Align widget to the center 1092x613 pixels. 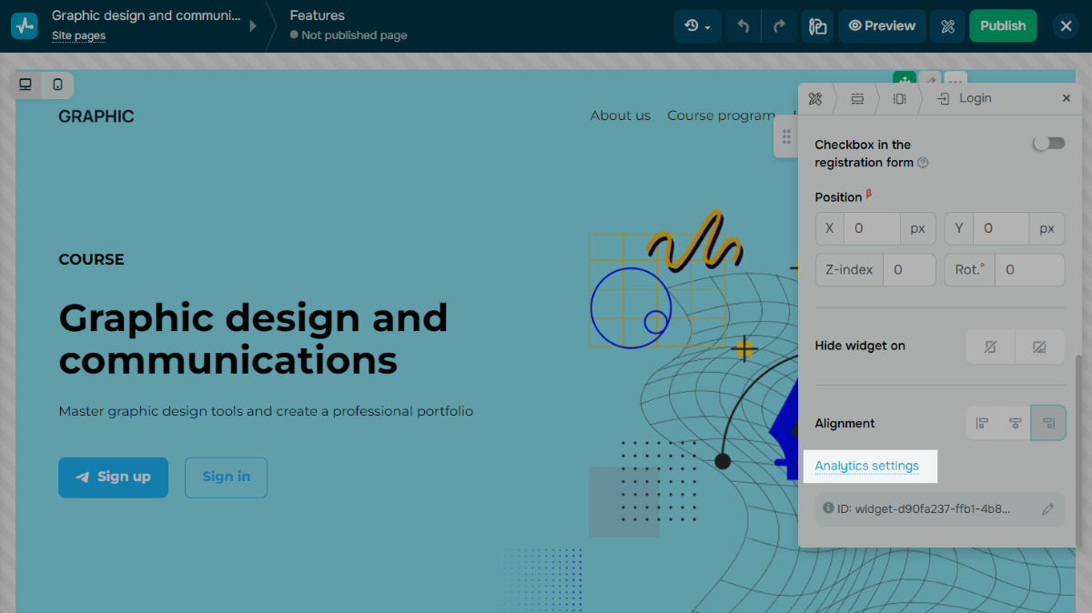coord(1015,423)
